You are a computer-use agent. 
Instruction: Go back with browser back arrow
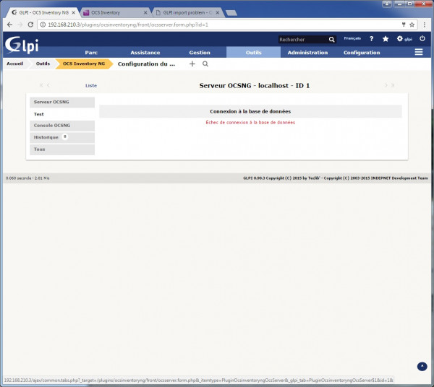(9, 25)
